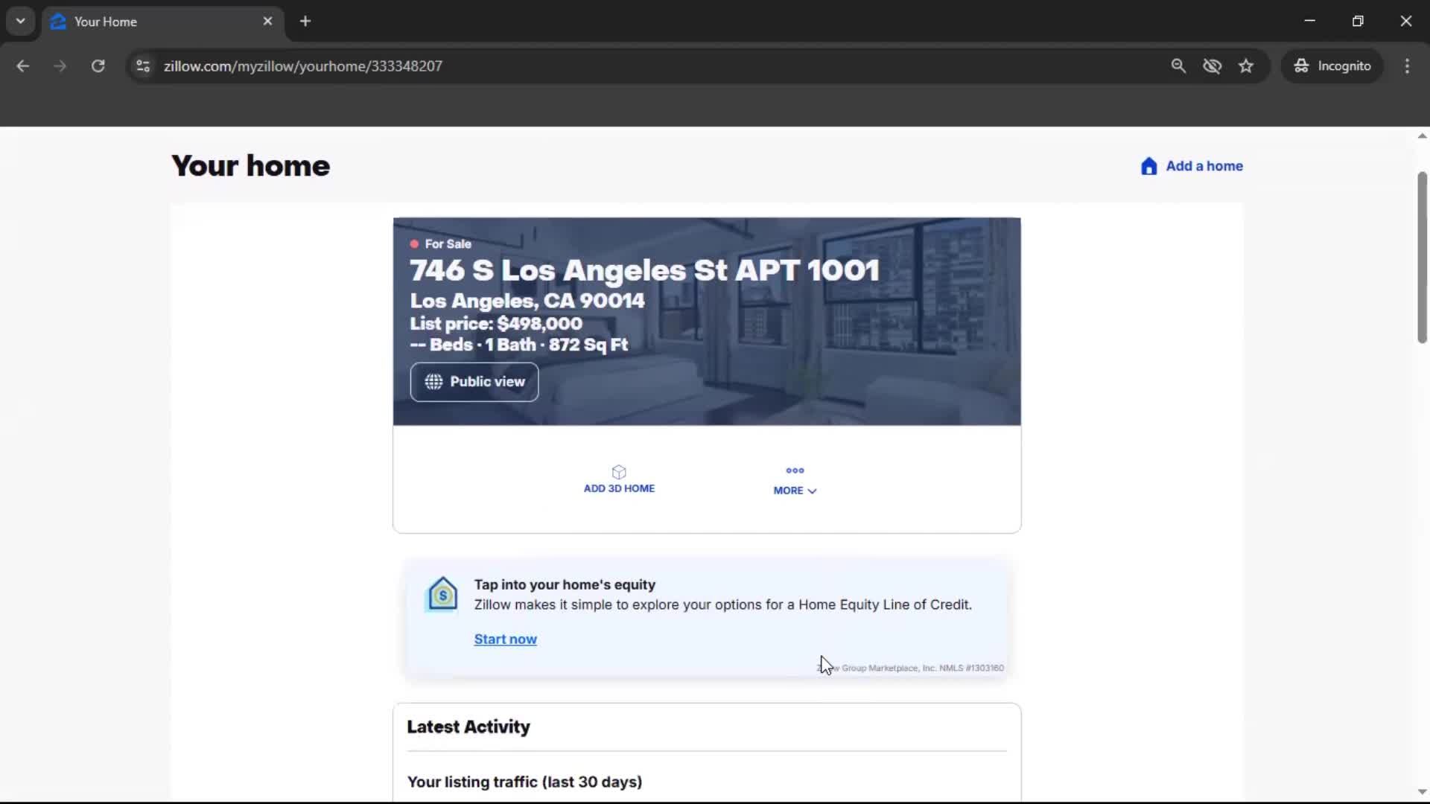Image resolution: width=1430 pixels, height=804 pixels.
Task: Click the Add 3D Home icon
Action: pos(619,472)
